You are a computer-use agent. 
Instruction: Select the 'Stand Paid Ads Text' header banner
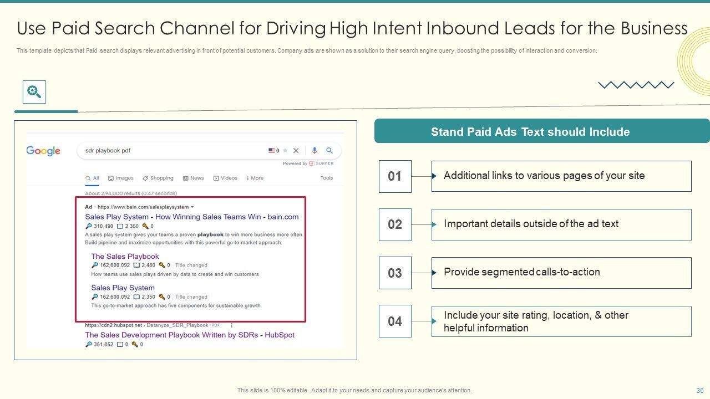click(x=530, y=132)
